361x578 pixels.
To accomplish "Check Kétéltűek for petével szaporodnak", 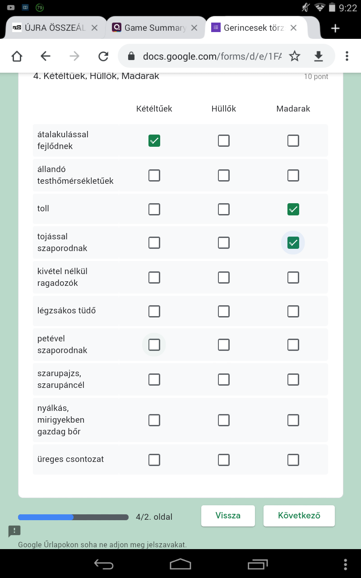I will click(x=154, y=345).
